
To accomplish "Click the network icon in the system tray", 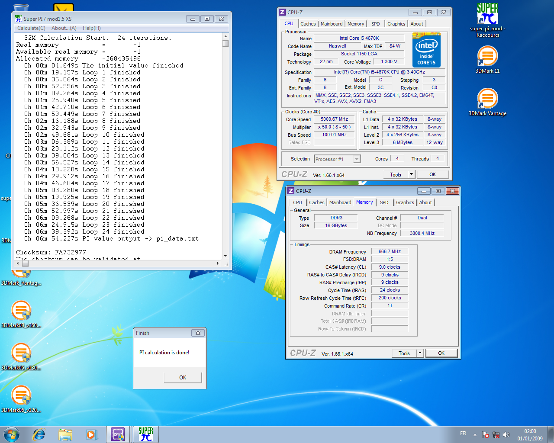I will pos(496,435).
